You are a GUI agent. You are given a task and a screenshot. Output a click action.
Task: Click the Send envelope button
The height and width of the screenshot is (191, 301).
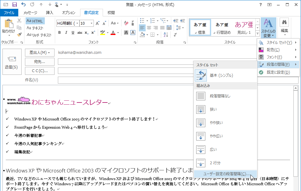(x=12, y=61)
